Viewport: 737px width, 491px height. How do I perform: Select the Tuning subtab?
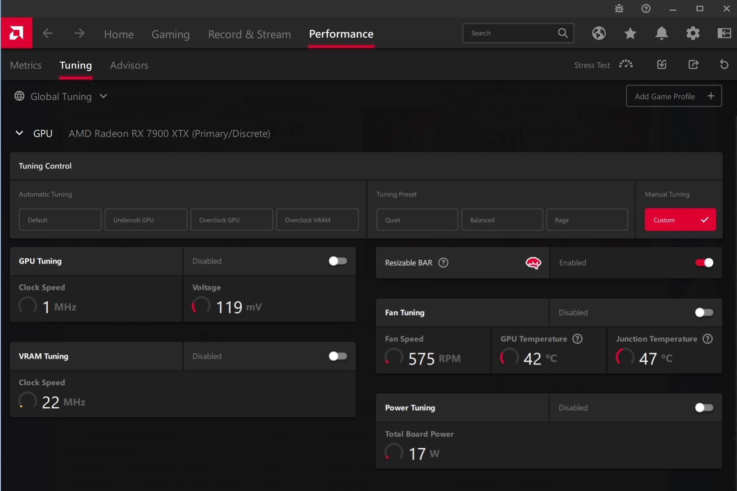pyautogui.click(x=76, y=65)
